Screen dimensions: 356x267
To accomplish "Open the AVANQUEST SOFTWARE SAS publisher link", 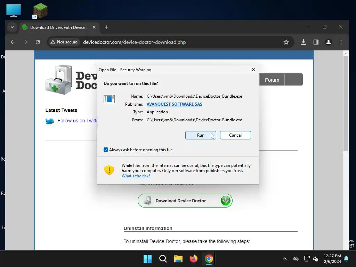I will coord(175,104).
